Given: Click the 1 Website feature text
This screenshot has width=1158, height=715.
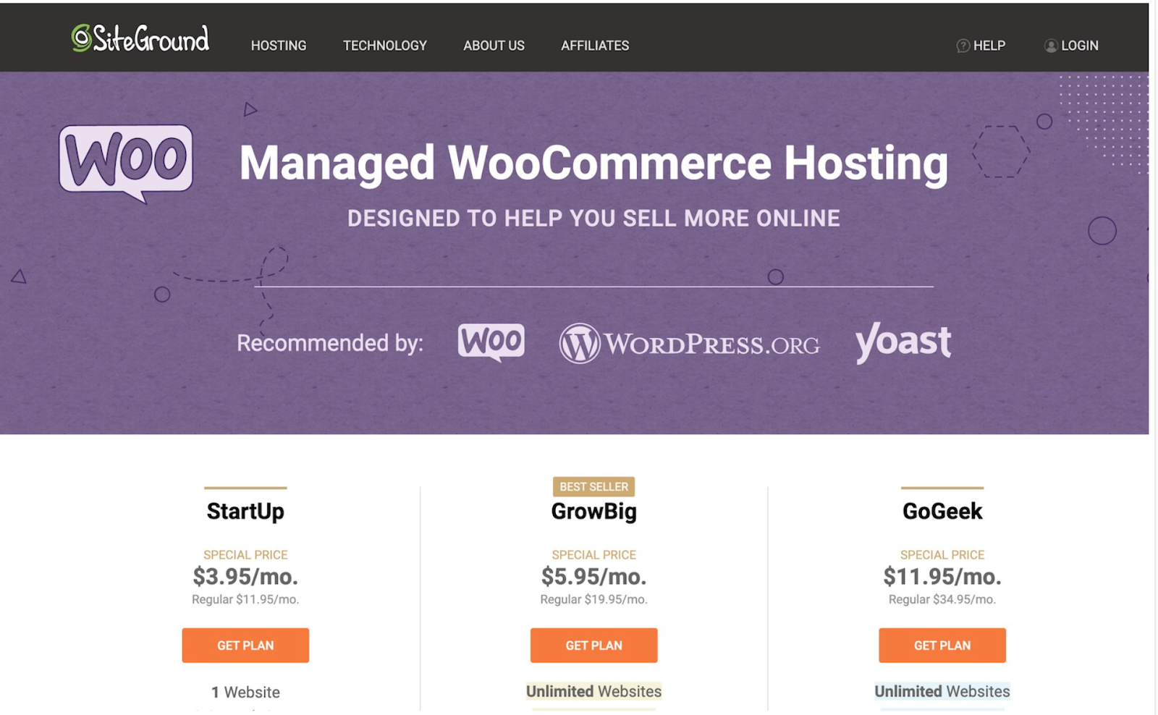Looking at the screenshot, I should tap(245, 693).
